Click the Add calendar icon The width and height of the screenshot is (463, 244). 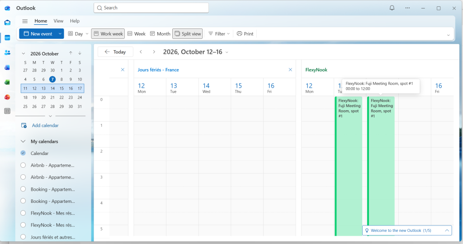tap(24, 126)
